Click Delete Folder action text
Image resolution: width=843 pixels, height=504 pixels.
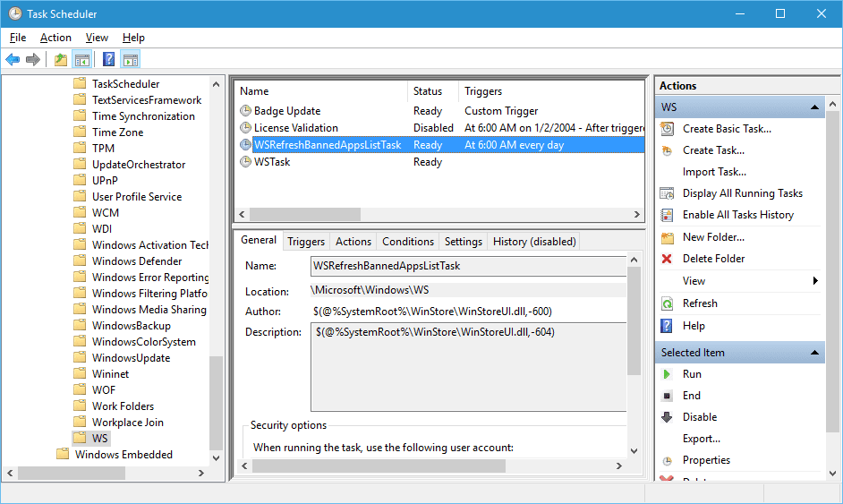click(713, 259)
